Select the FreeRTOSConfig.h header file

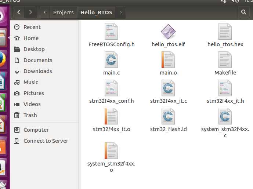point(111,32)
